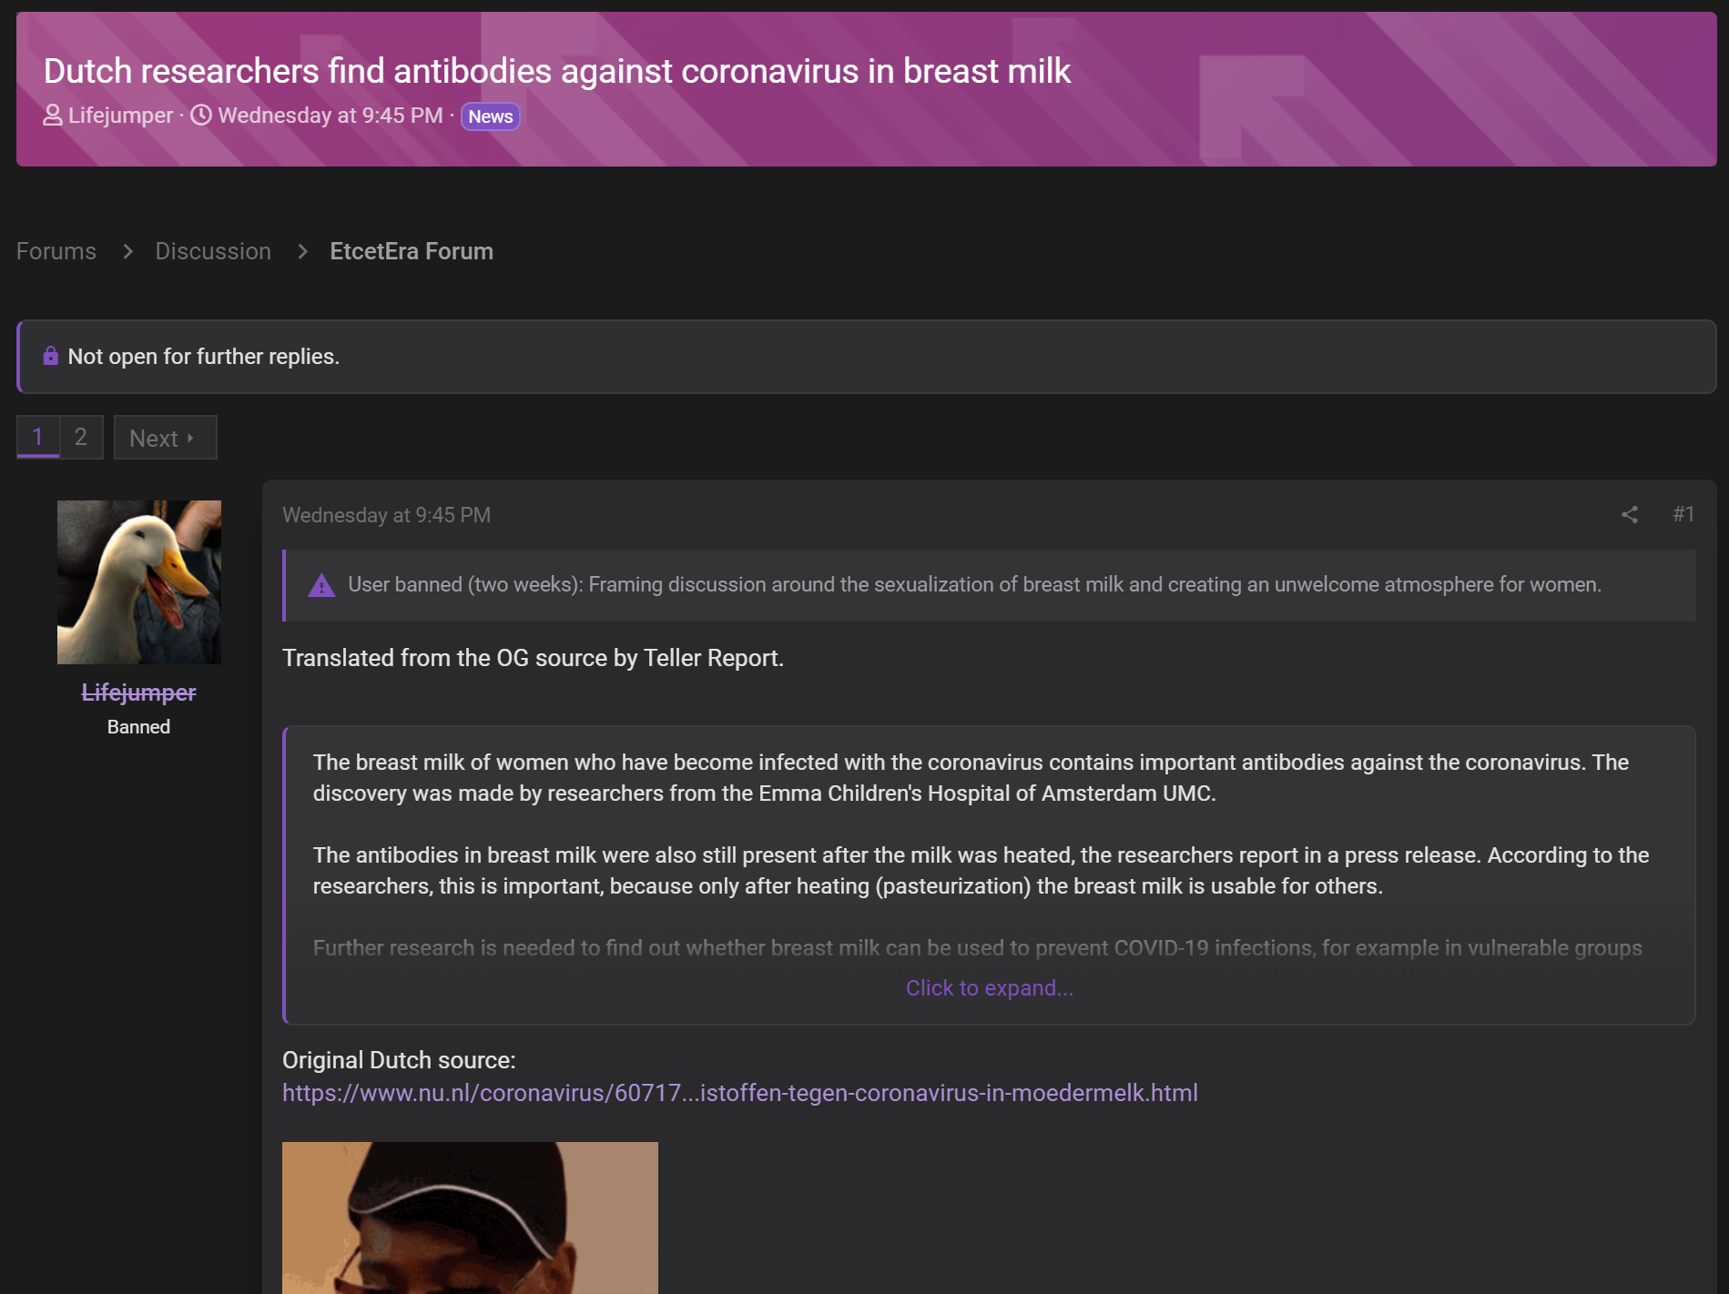The image size is (1729, 1294).
Task: Open Lifejumper's duck avatar profile
Action: click(x=139, y=582)
